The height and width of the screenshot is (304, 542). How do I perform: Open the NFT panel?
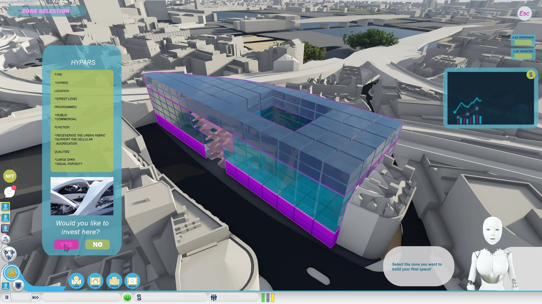(x=10, y=176)
